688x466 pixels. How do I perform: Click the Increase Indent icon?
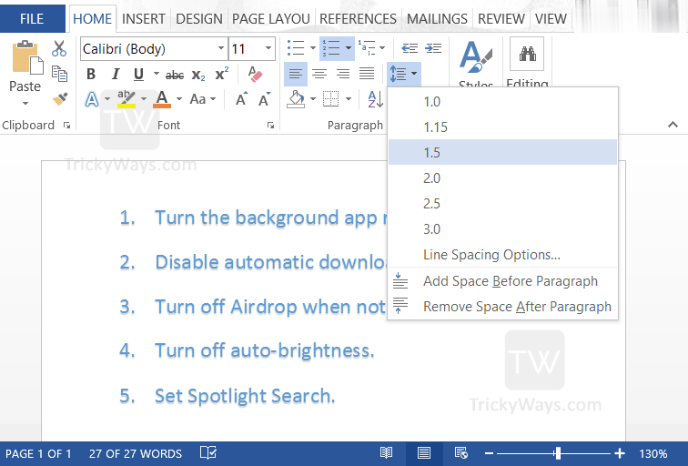tap(433, 48)
